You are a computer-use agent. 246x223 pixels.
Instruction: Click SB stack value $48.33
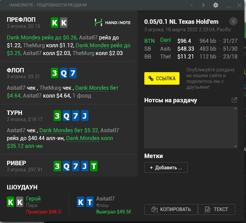[186, 49]
